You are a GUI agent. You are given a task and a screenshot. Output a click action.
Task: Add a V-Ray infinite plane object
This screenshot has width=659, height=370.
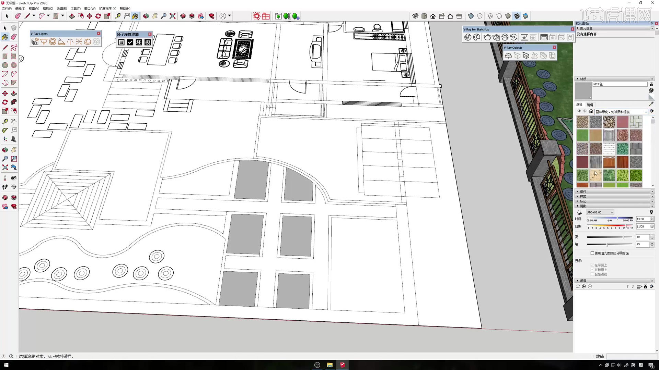[508, 56]
